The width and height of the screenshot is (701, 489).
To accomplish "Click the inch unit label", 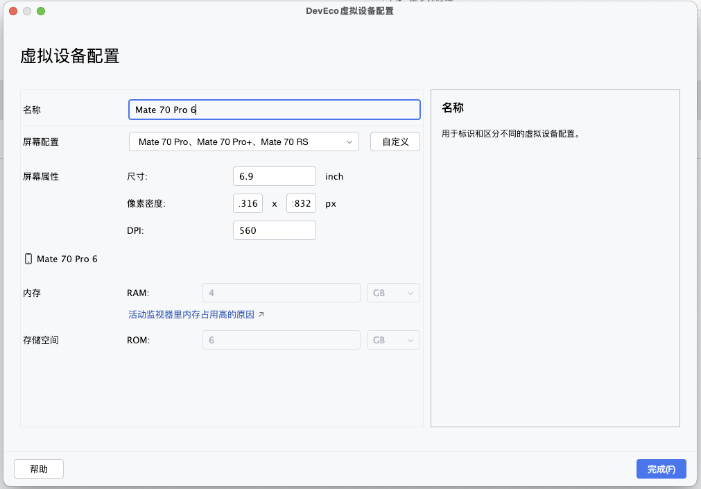I will 334,176.
